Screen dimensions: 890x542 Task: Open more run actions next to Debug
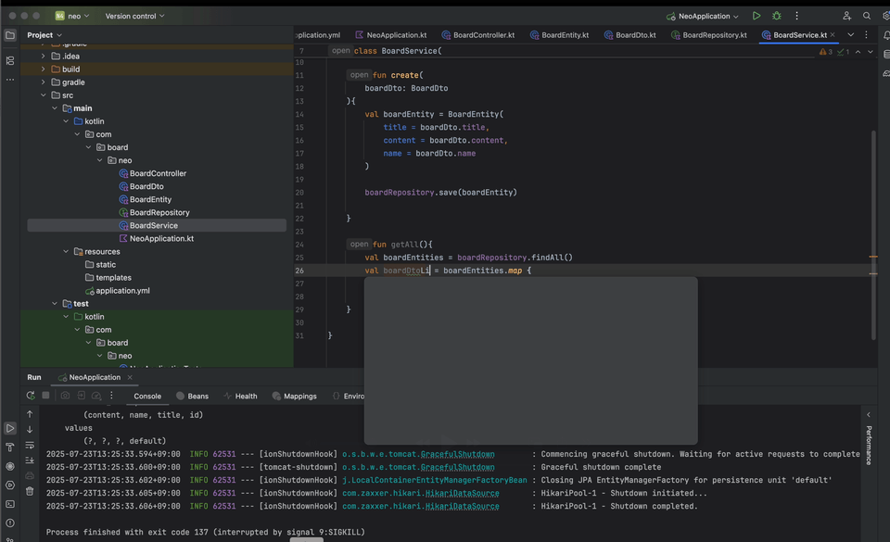(x=796, y=16)
